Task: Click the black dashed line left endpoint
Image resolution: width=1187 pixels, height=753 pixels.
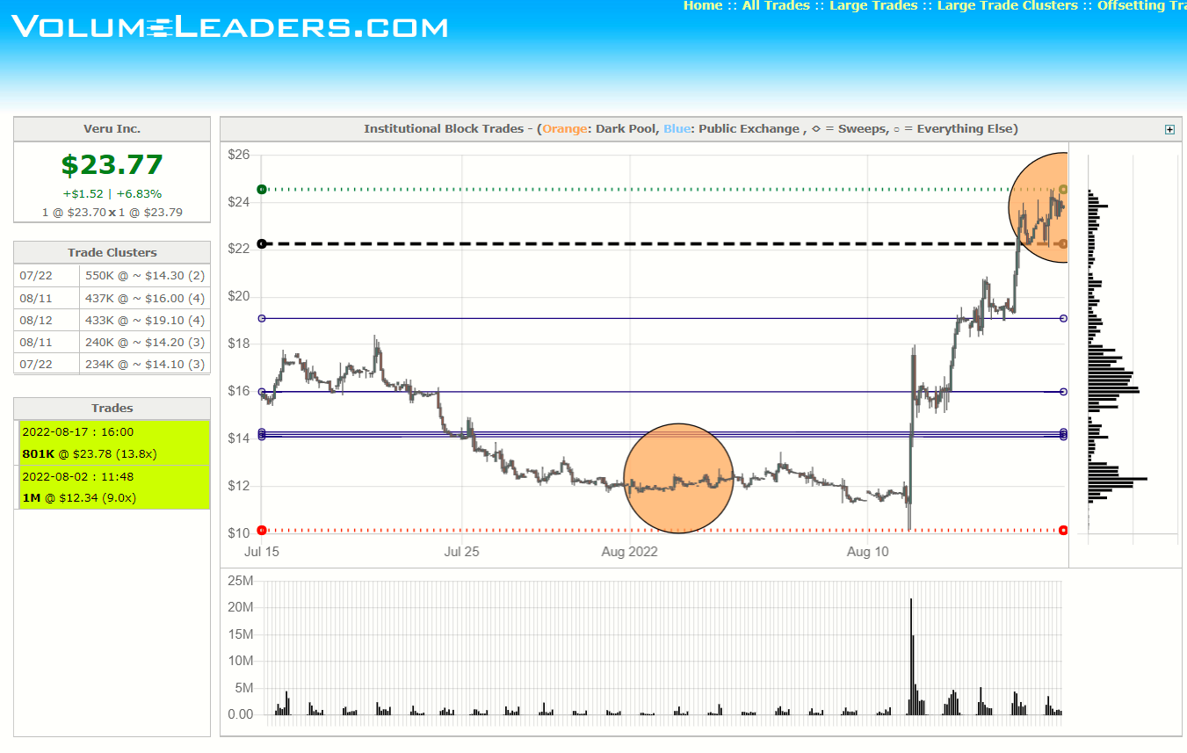Action: [x=261, y=243]
